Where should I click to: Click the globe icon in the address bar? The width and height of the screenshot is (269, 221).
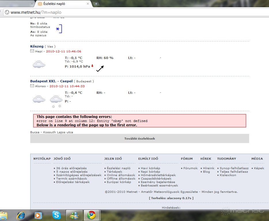click(x=7, y=12)
